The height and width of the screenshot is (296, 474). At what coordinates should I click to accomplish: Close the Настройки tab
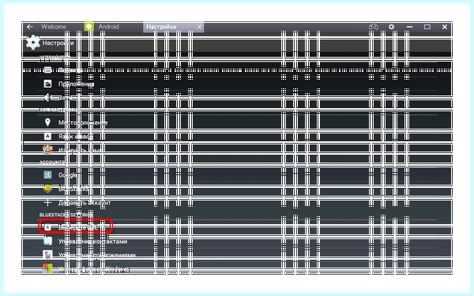pyautogui.click(x=200, y=27)
